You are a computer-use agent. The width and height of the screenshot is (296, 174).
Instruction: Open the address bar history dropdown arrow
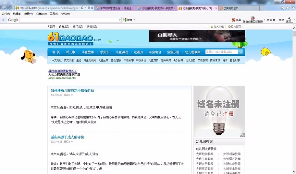(85, 8)
